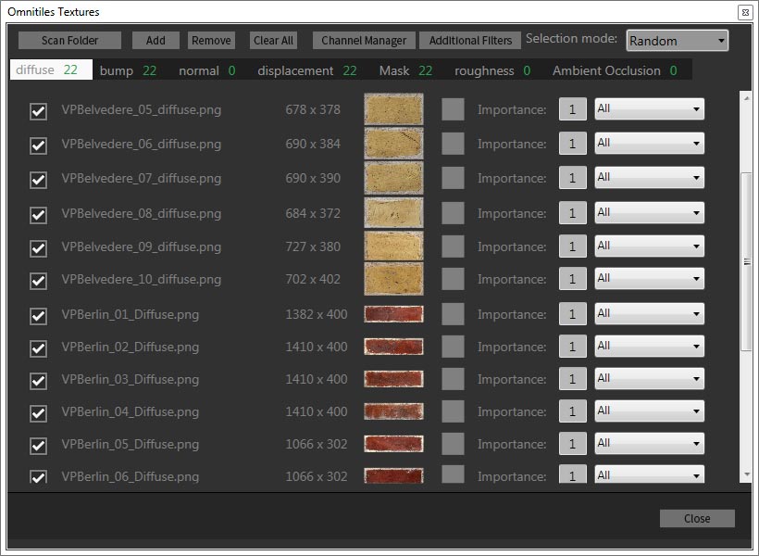Select the VPBelvedere_08 texture preview
The width and height of the screenshot is (759, 556).
[x=393, y=213]
